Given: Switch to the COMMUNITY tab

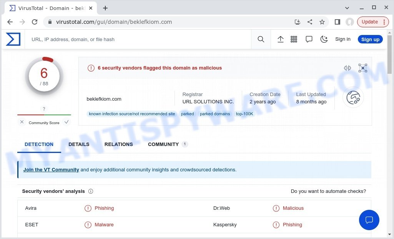Looking at the screenshot, I should [168, 144].
